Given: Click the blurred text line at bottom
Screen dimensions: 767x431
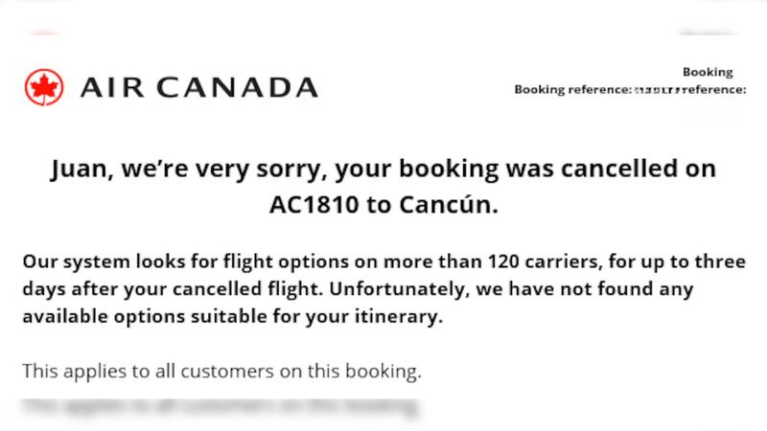Looking at the screenshot, I should 221,407.
